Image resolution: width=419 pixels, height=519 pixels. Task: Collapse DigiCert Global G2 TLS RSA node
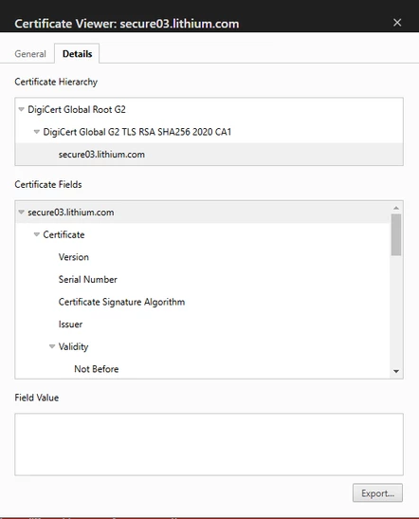[x=37, y=132]
